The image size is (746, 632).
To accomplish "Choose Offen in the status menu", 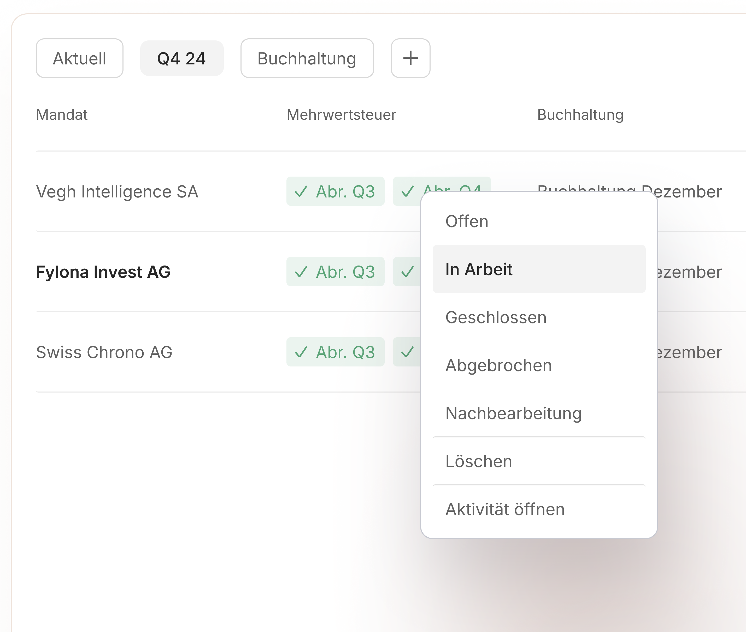I will click(467, 221).
